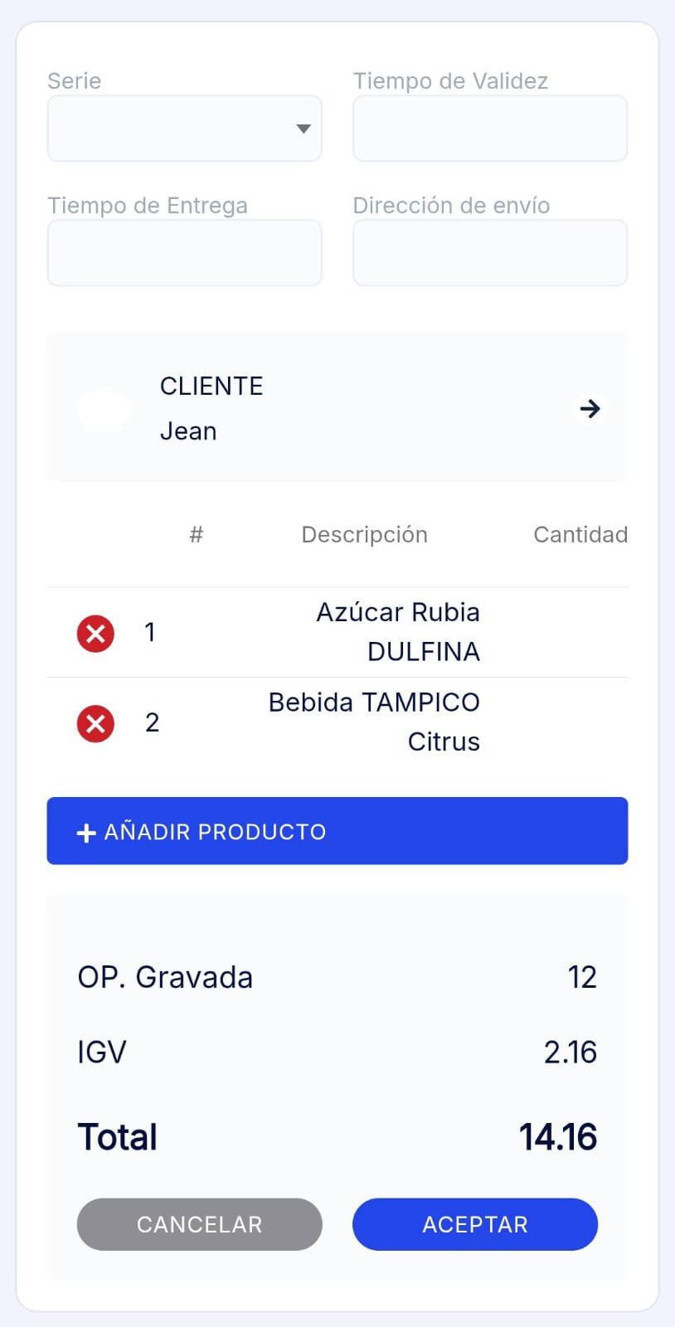Click plus icon on Añadir Producto
675x1327 pixels.
coord(86,832)
